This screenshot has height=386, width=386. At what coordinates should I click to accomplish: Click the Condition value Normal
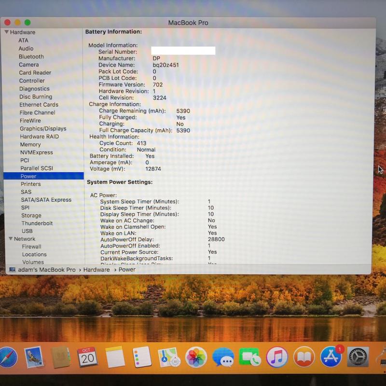coord(146,150)
